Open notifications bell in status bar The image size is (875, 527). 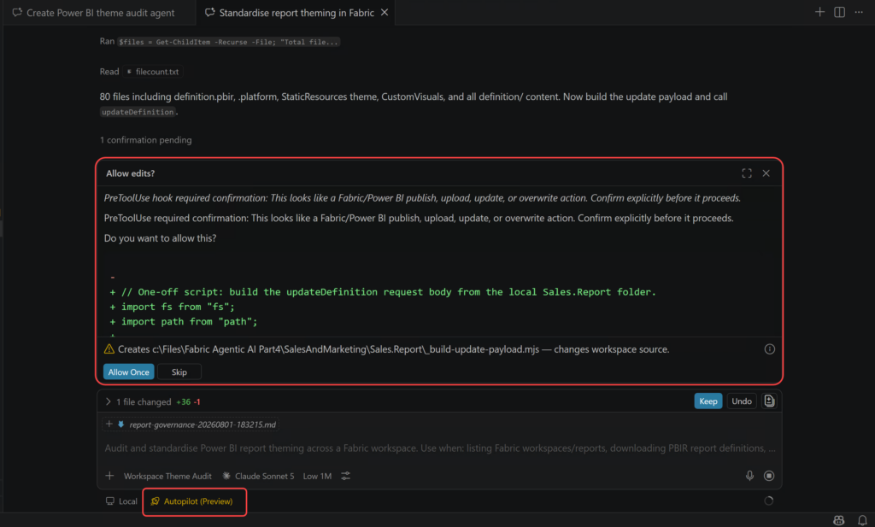click(861, 520)
